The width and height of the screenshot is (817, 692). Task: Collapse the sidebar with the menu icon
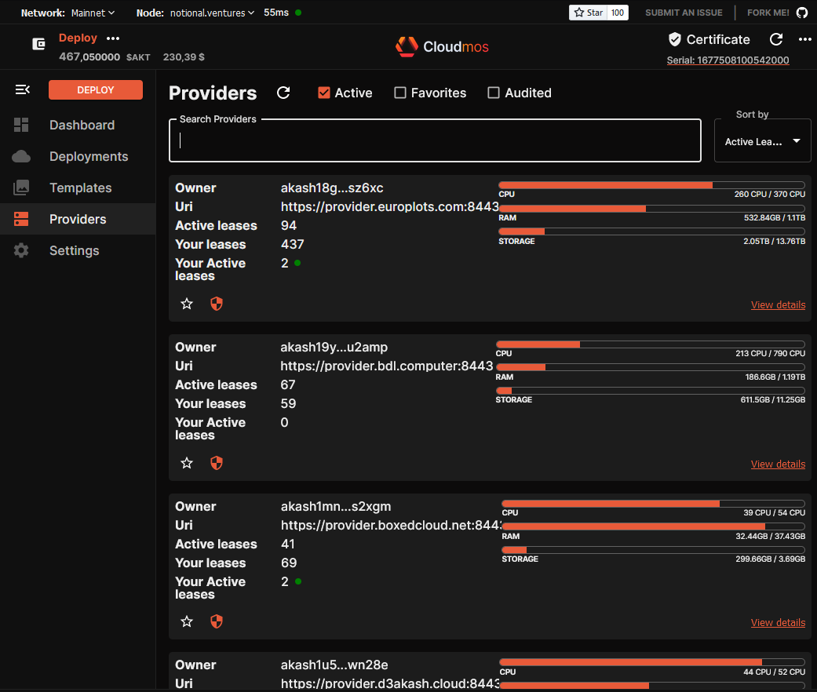[22, 90]
